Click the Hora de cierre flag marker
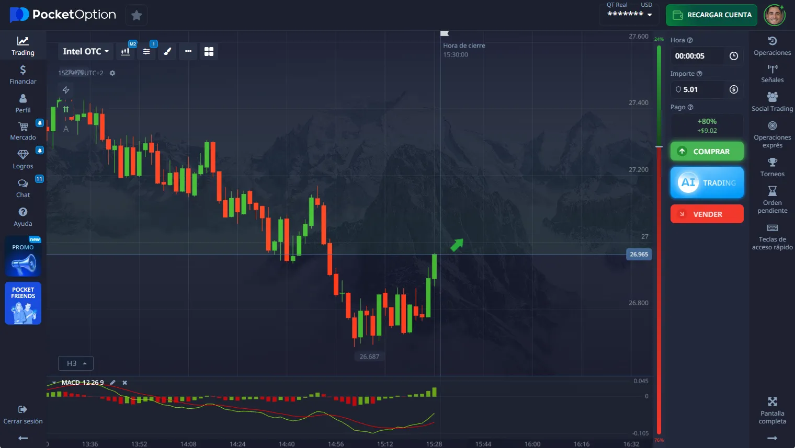This screenshot has width=795, height=448. tap(445, 33)
